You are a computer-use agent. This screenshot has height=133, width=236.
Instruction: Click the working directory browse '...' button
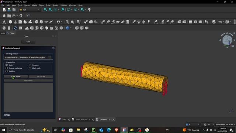pos(49,58)
